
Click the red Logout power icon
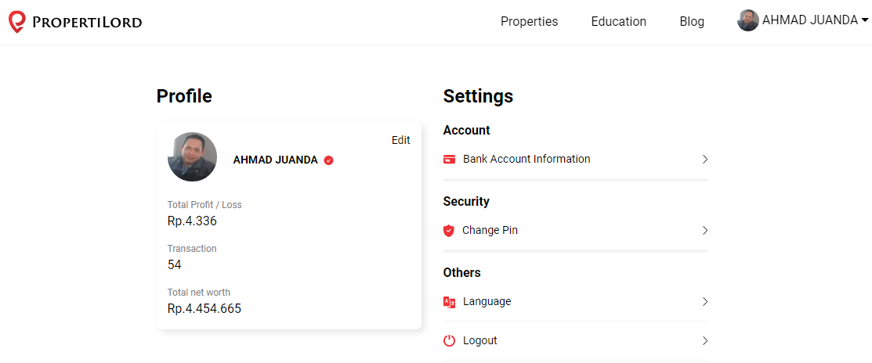coord(450,341)
